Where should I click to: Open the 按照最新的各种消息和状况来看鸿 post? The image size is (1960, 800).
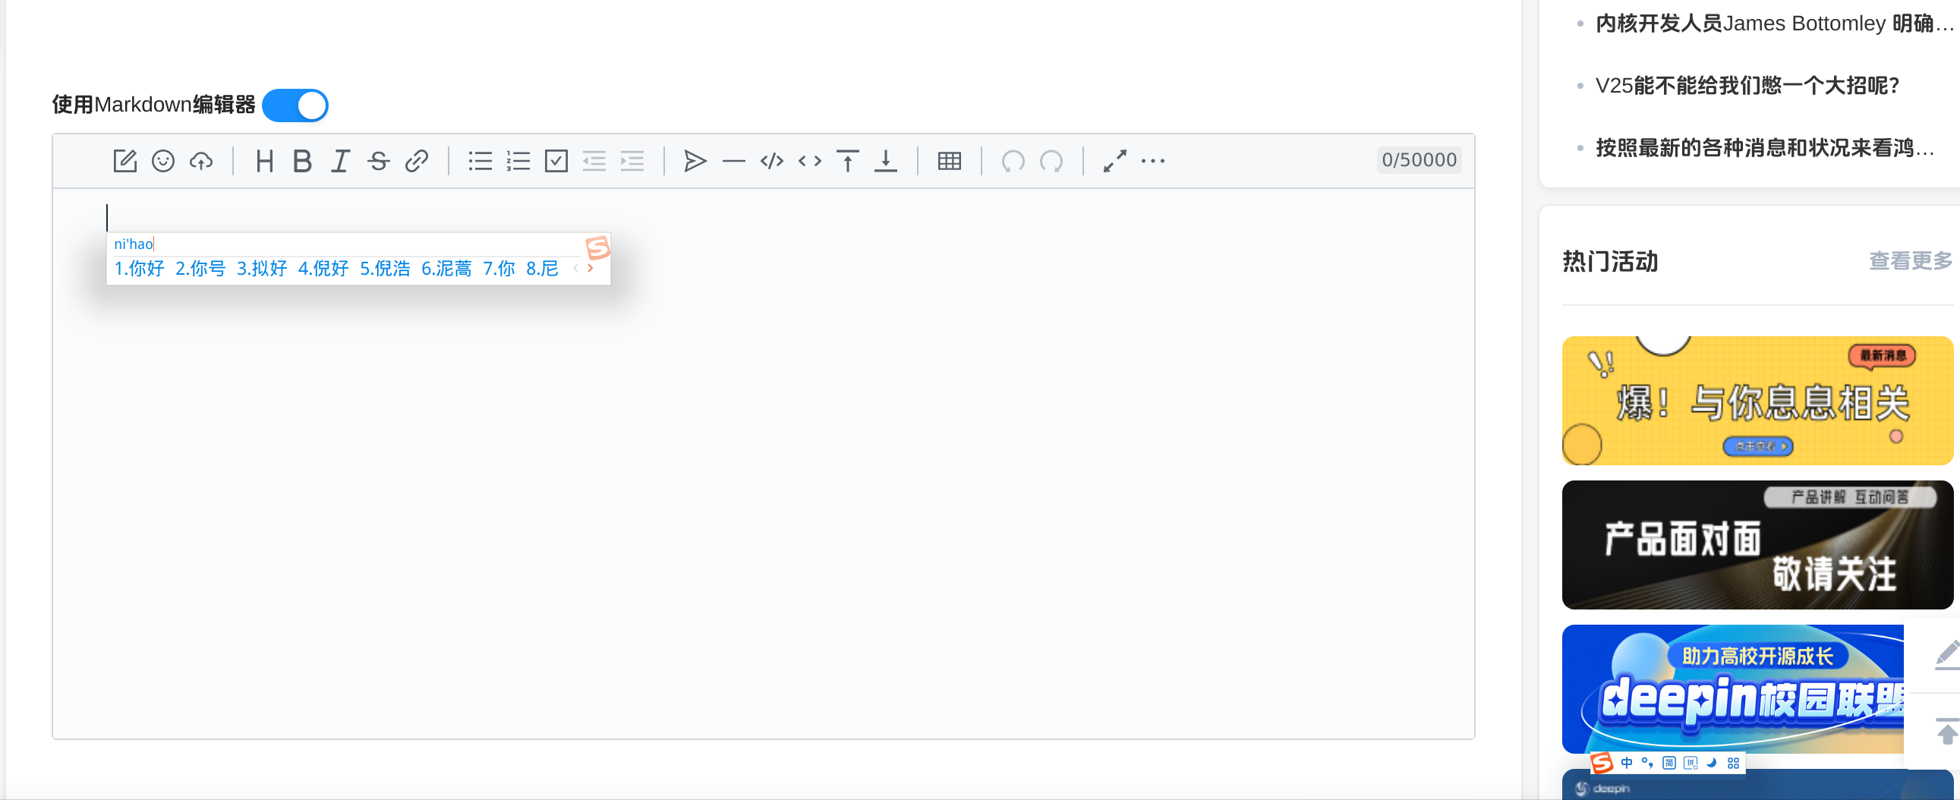point(1765,147)
